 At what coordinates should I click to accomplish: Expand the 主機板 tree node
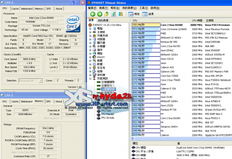(90, 32)
